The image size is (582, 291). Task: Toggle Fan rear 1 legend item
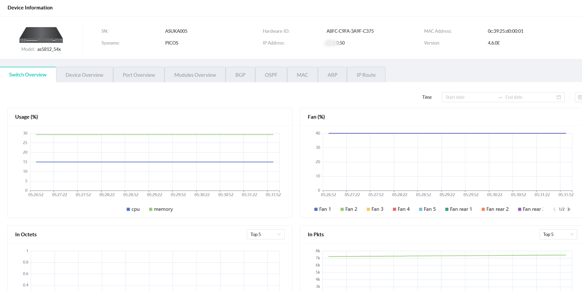click(458, 209)
